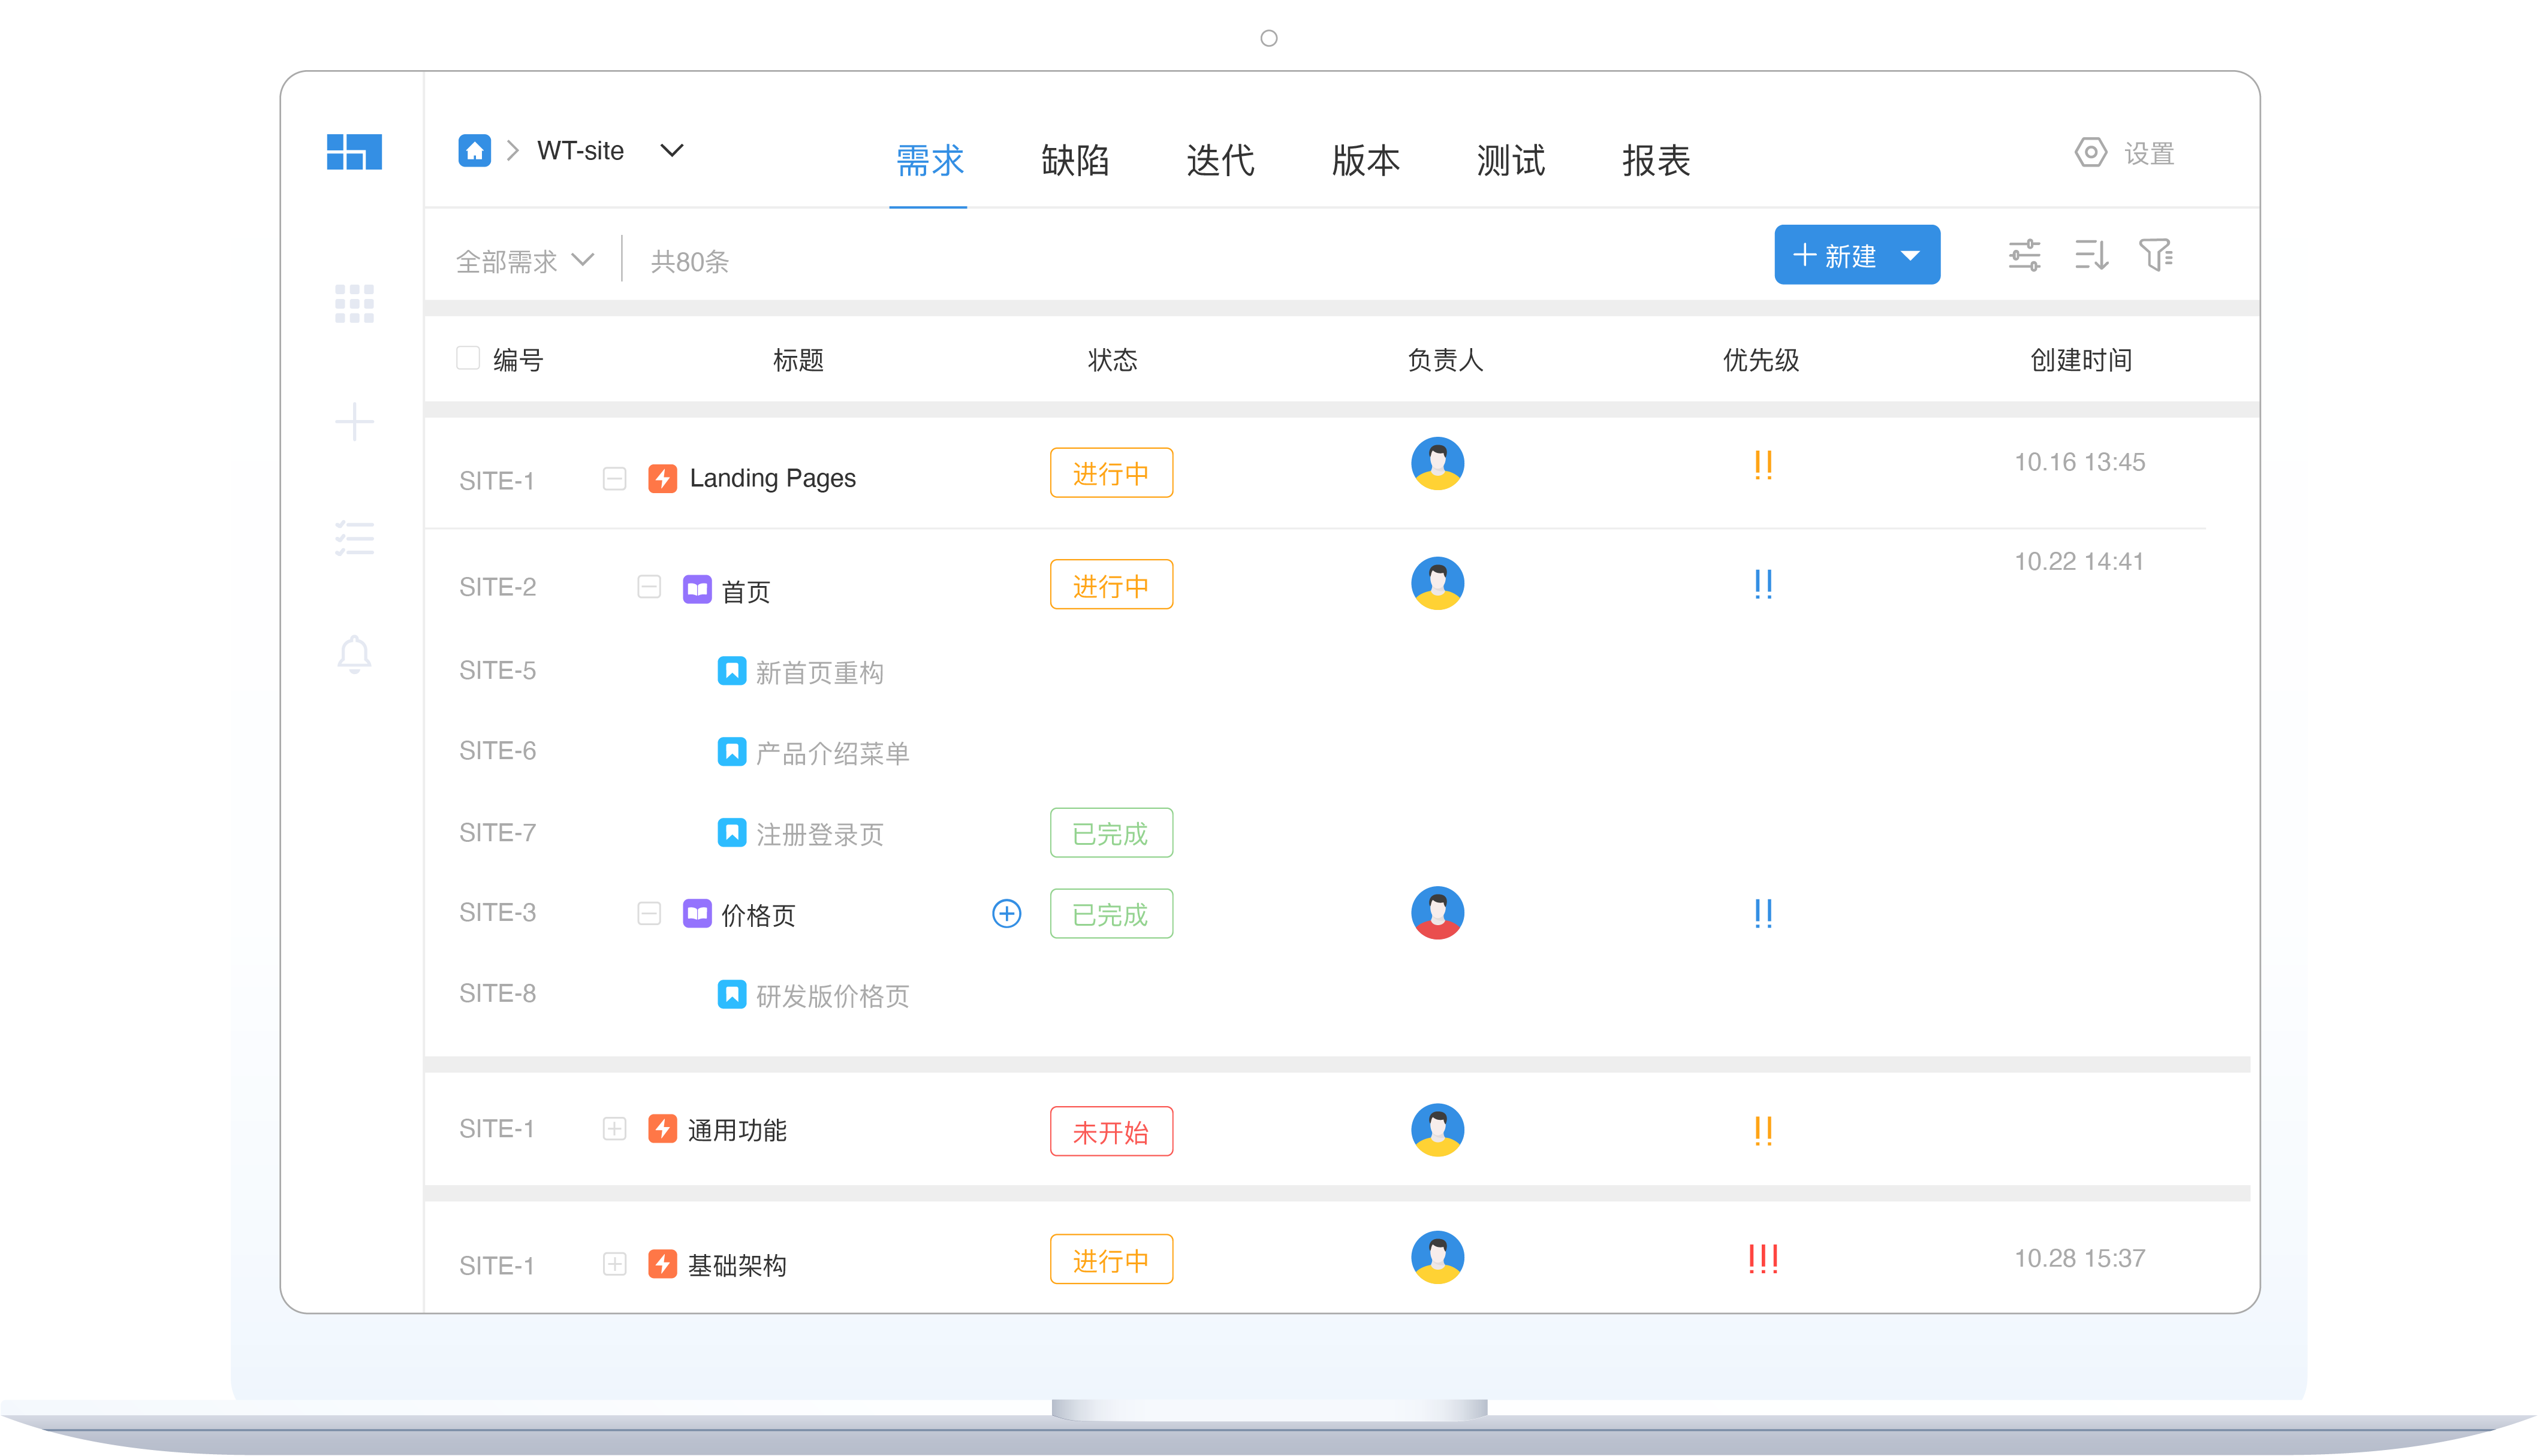Open the apps grid in sidebar
The height and width of the screenshot is (1456, 2538).
pyautogui.click(x=354, y=304)
